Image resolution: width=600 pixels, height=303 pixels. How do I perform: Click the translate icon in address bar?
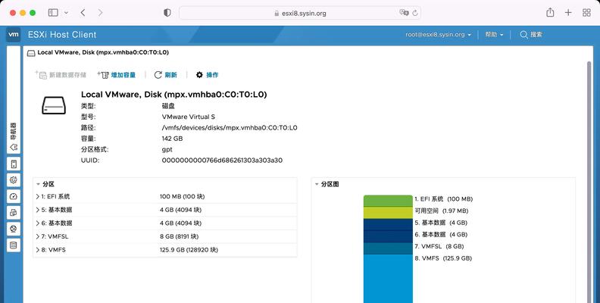[404, 13]
